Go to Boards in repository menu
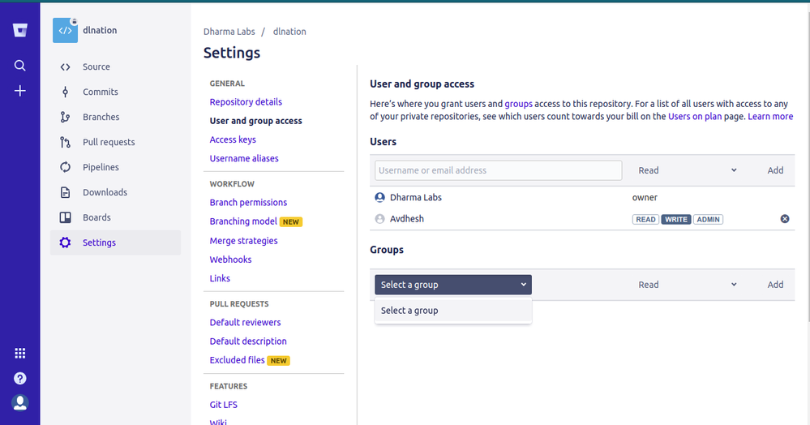810x425 pixels. [96, 217]
